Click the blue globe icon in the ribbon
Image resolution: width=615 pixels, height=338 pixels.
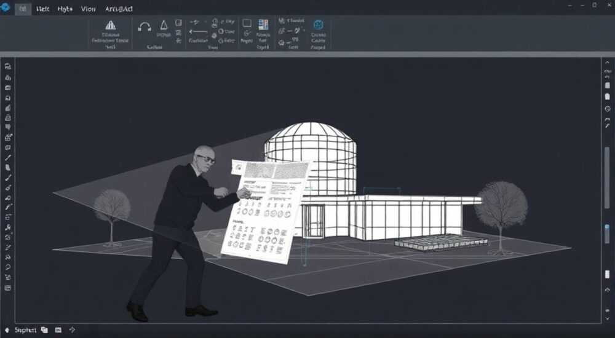click(318, 25)
